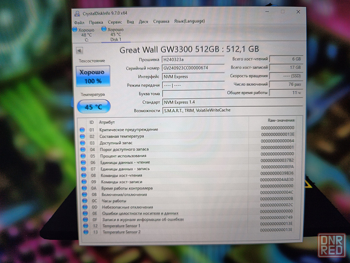This screenshot has height=263, width=350.
Task: Click the serial number field GV240923CC00000674
Action: (193, 68)
